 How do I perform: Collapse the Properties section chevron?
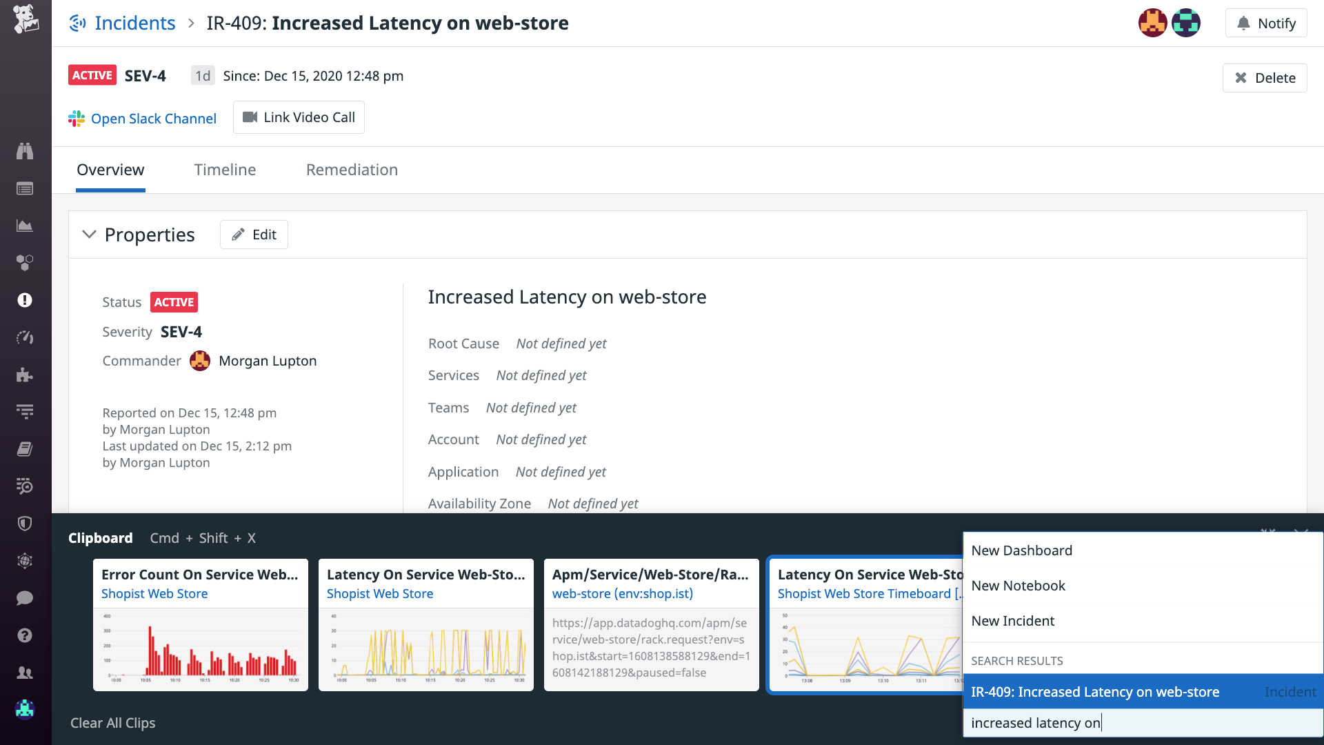(89, 235)
